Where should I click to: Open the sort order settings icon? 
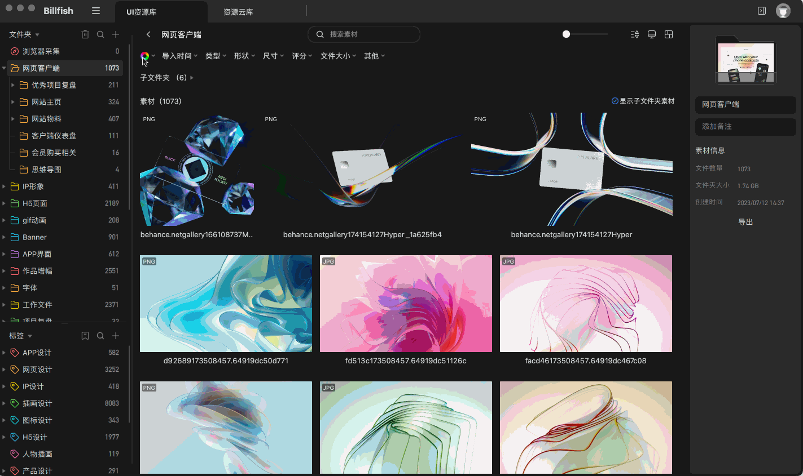[x=634, y=34]
